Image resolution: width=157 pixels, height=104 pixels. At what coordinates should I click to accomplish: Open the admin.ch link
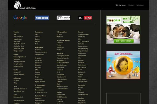(x=60, y=70)
